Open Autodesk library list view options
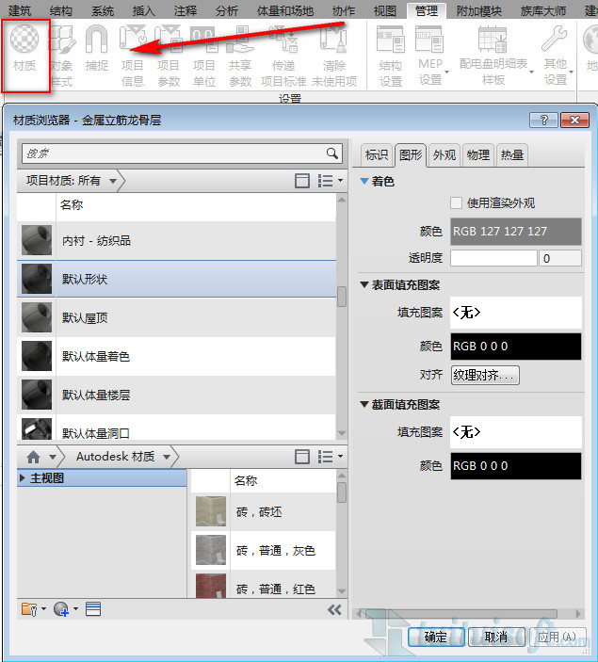The height and width of the screenshot is (662, 598). click(330, 457)
